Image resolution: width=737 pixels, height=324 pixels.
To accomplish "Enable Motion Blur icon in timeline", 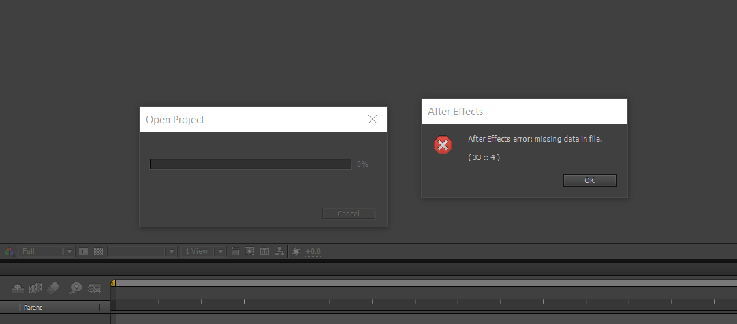I will tap(53, 287).
